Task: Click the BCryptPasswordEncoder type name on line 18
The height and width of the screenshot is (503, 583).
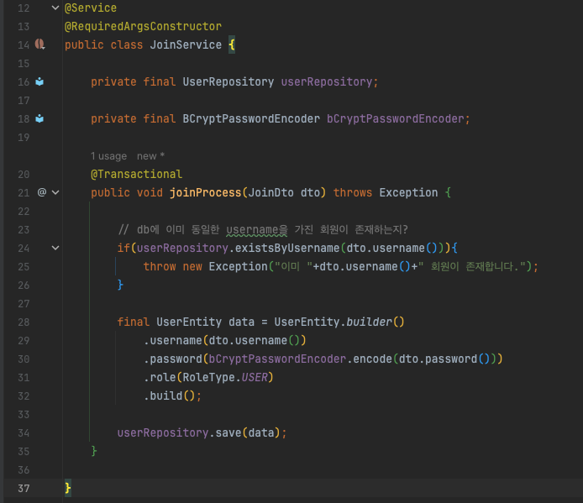Action: click(x=251, y=118)
